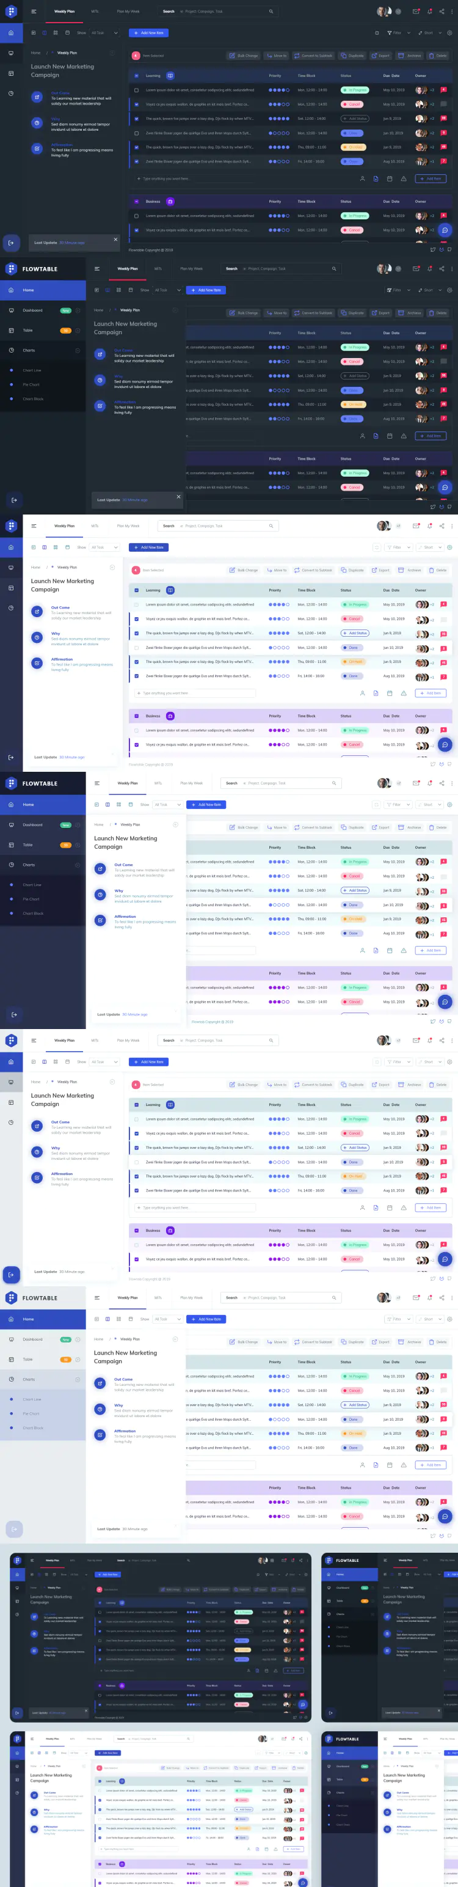The width and height of the screenshot is (458, 1887).
Task: Open Filter dropdown in full-width navy icon-sidebar view
Action: click(x=399, y=547)
